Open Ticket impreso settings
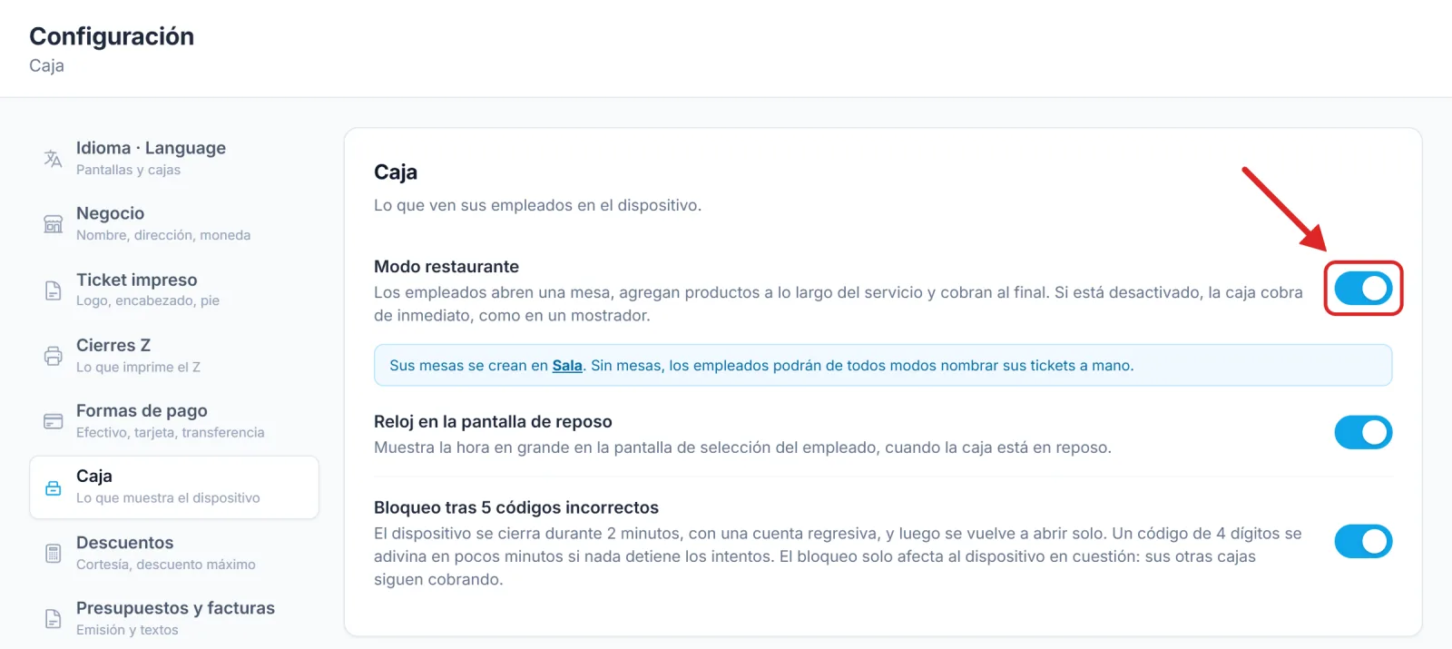The height and width of the screenshot is (649, 1452). (174, 290)
